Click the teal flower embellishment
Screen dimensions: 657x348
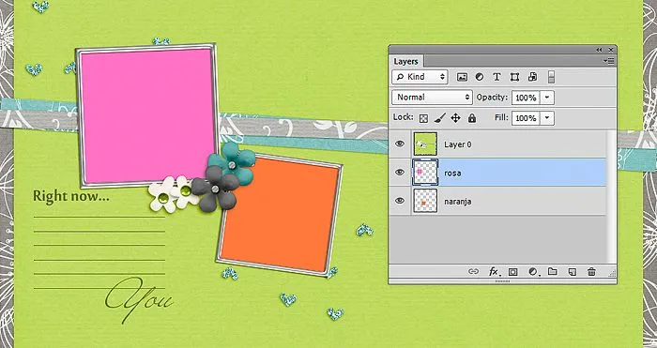[233, 162]
